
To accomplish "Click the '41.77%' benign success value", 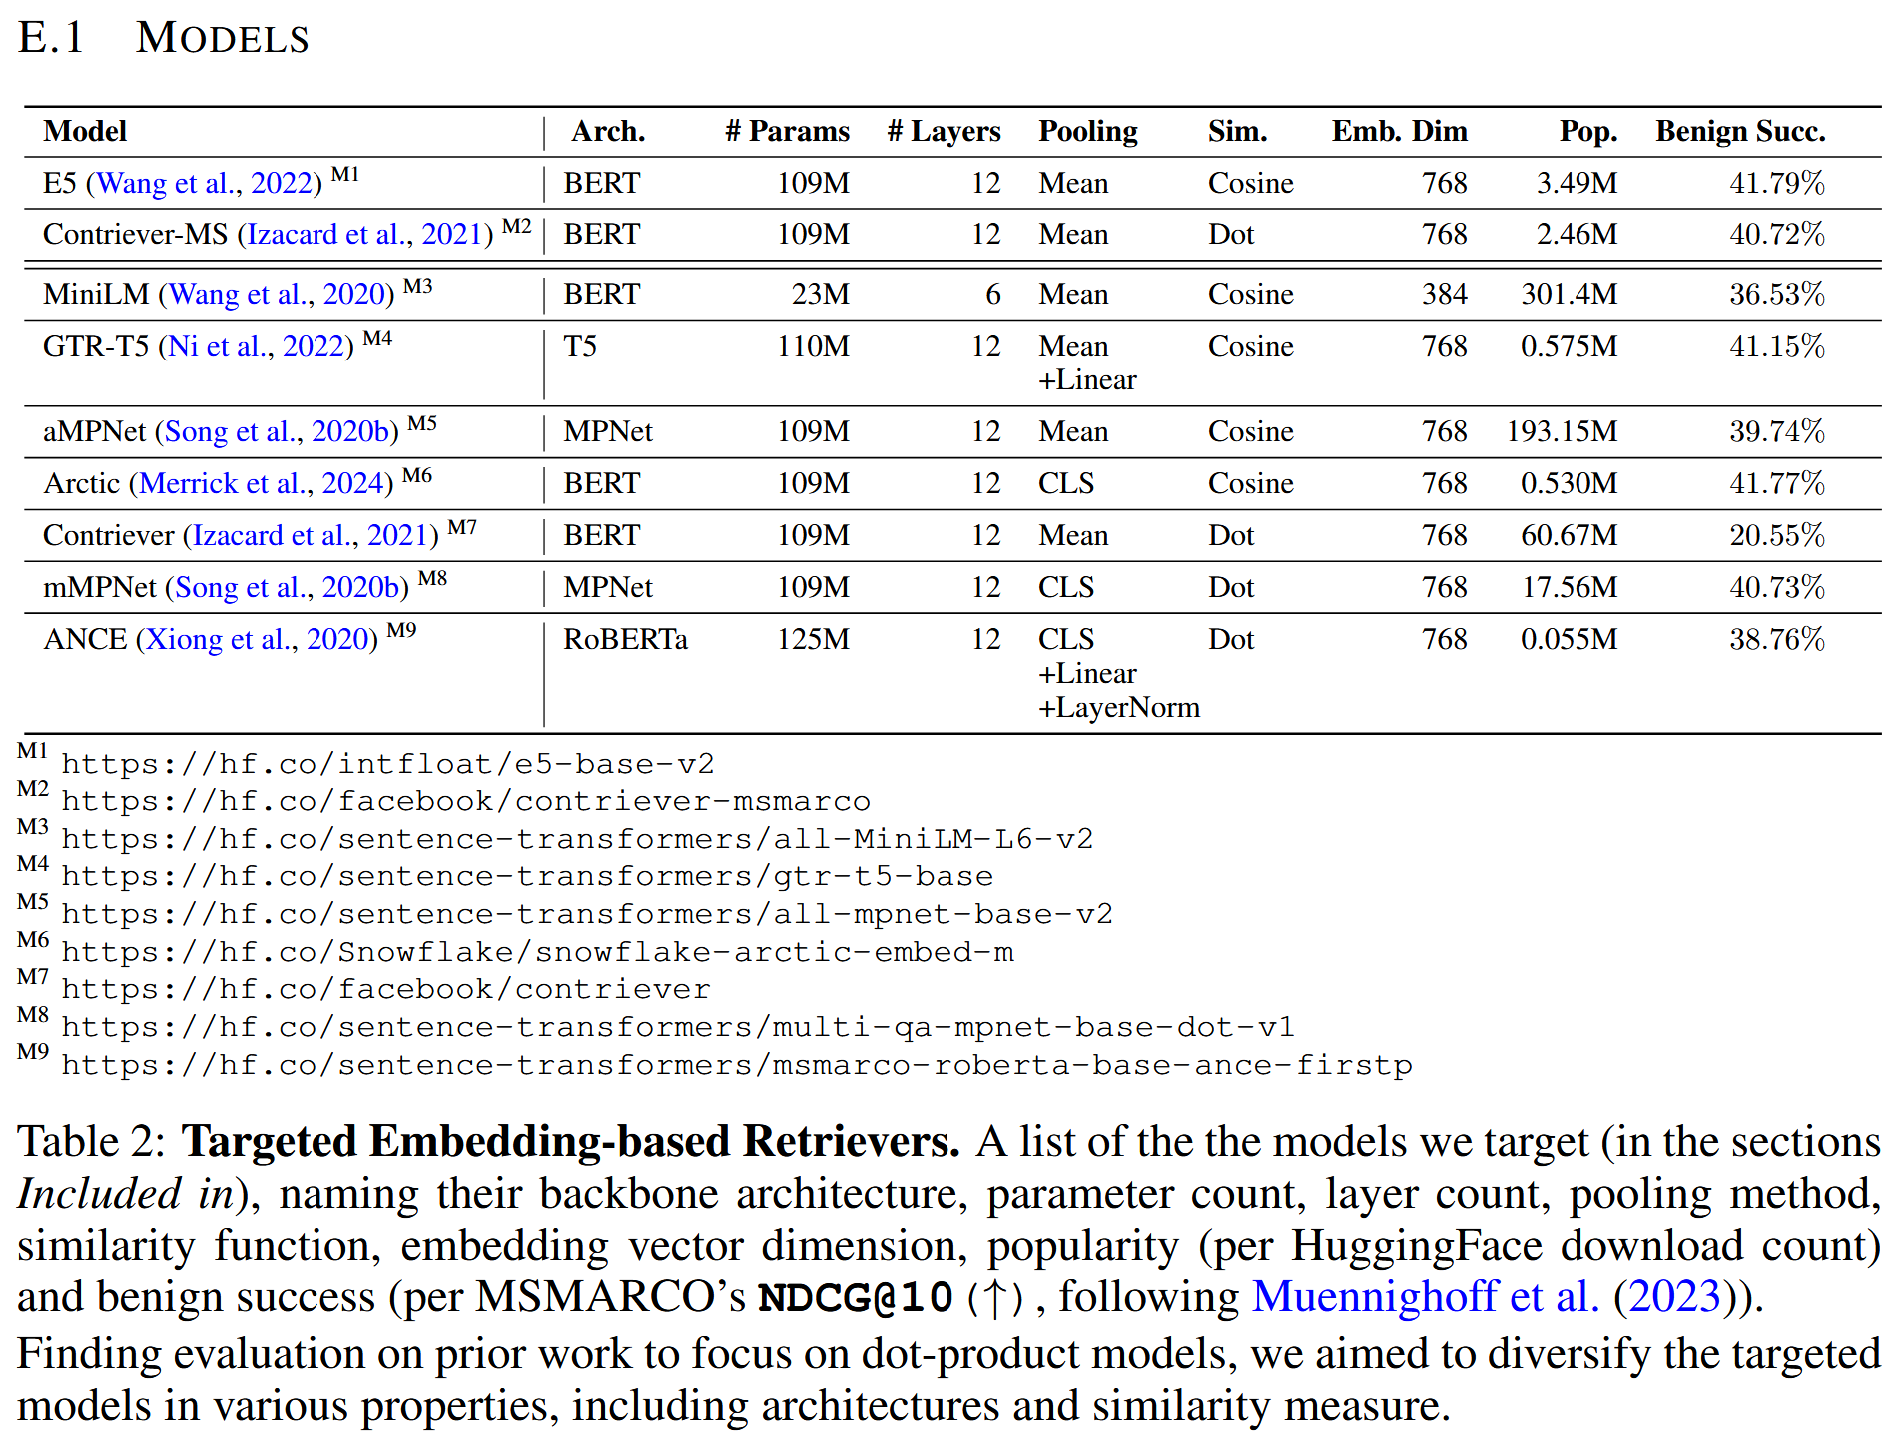I will [x=1777, y=484].
